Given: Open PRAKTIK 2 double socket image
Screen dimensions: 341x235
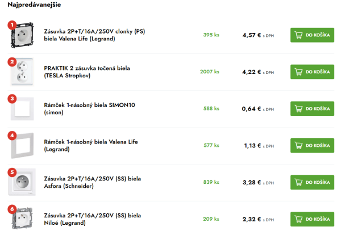Looking at the screenshot, I should coord(22,72).
